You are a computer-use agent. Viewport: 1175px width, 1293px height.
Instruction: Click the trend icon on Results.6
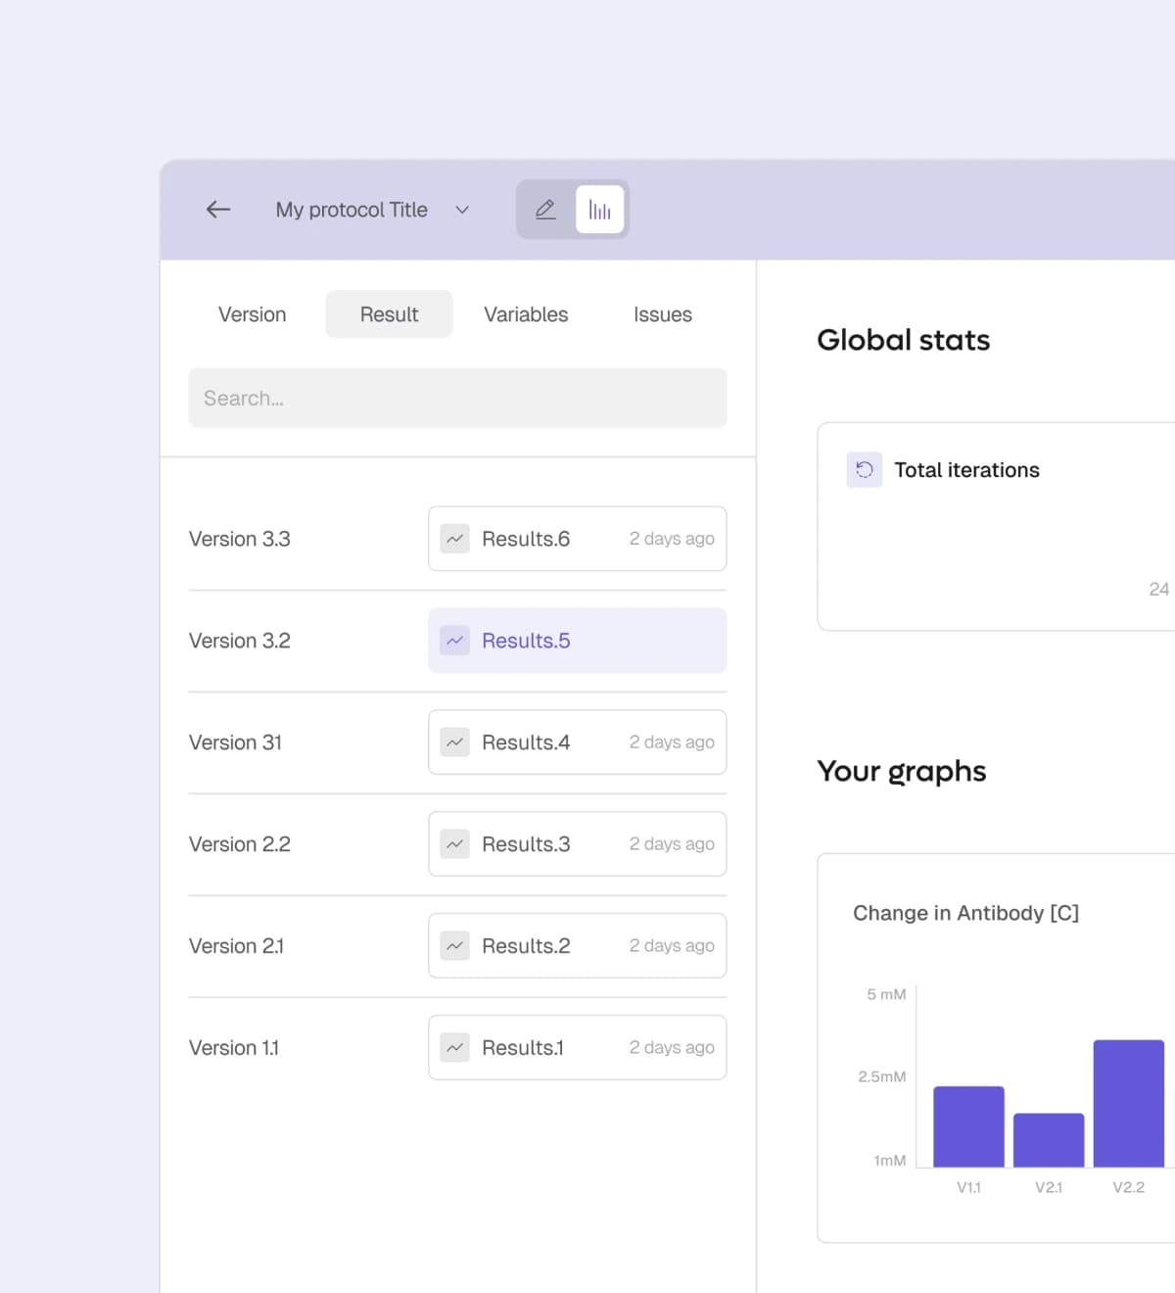click(454, 539)
